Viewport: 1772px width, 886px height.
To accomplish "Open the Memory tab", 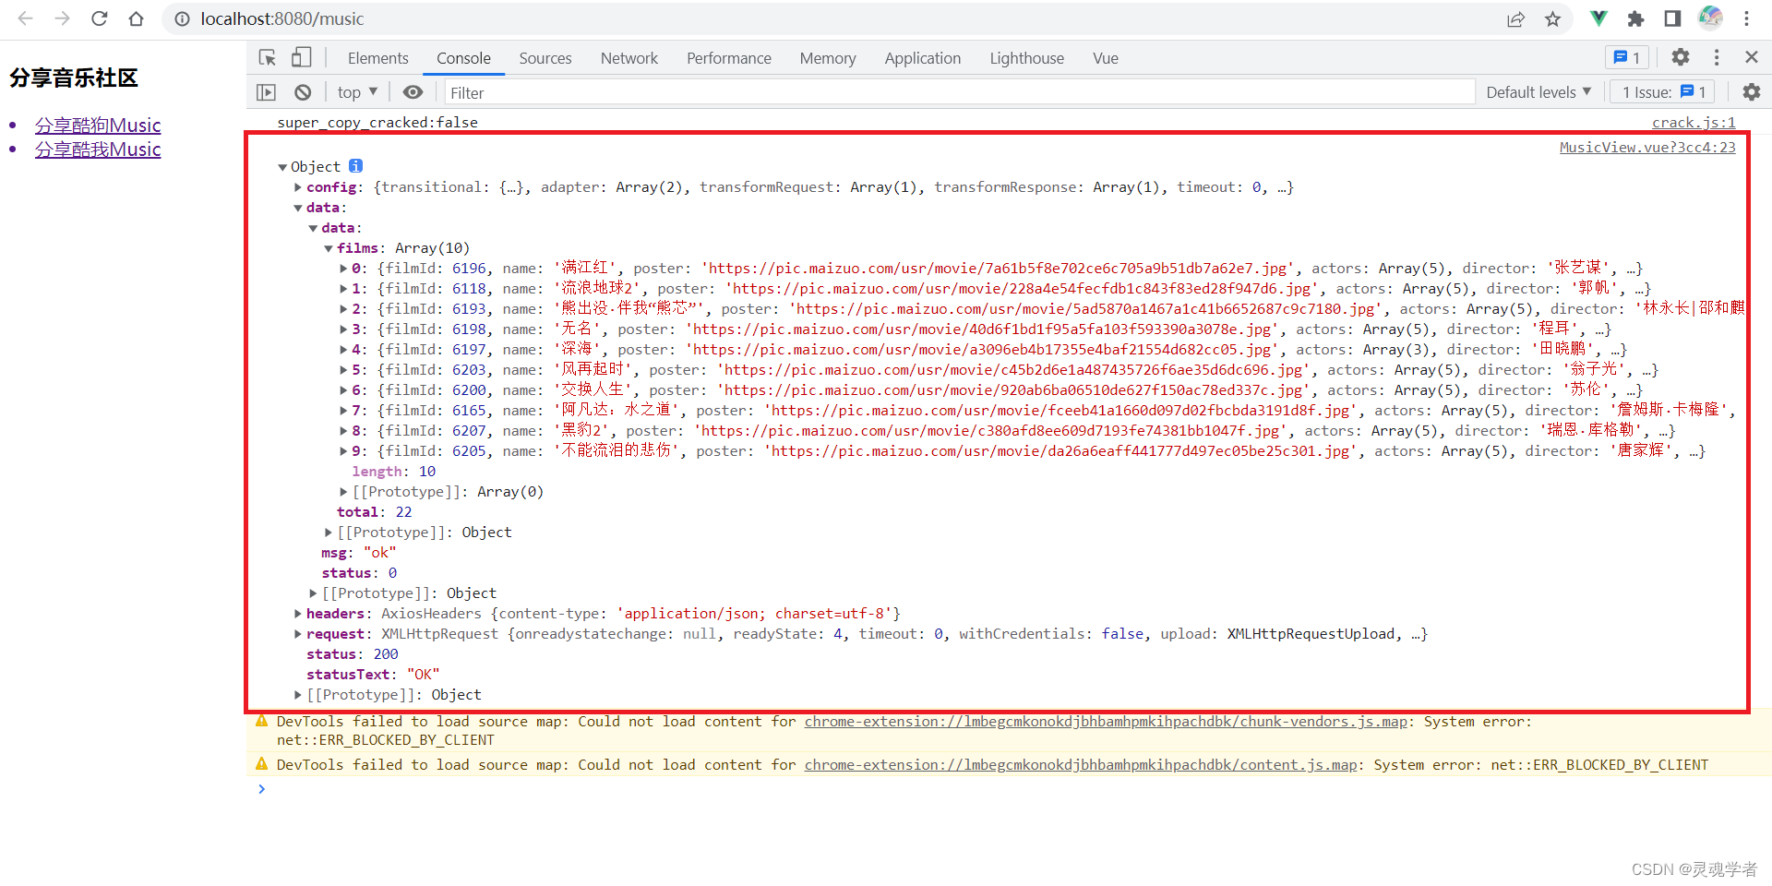I will coord(828,58).
